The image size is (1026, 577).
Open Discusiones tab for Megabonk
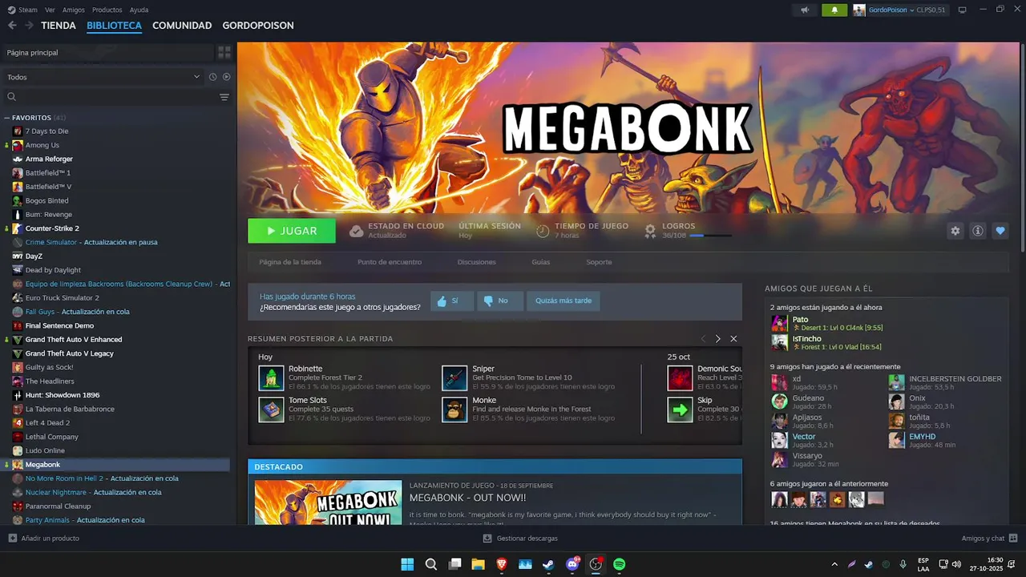(x=476, y=262)
